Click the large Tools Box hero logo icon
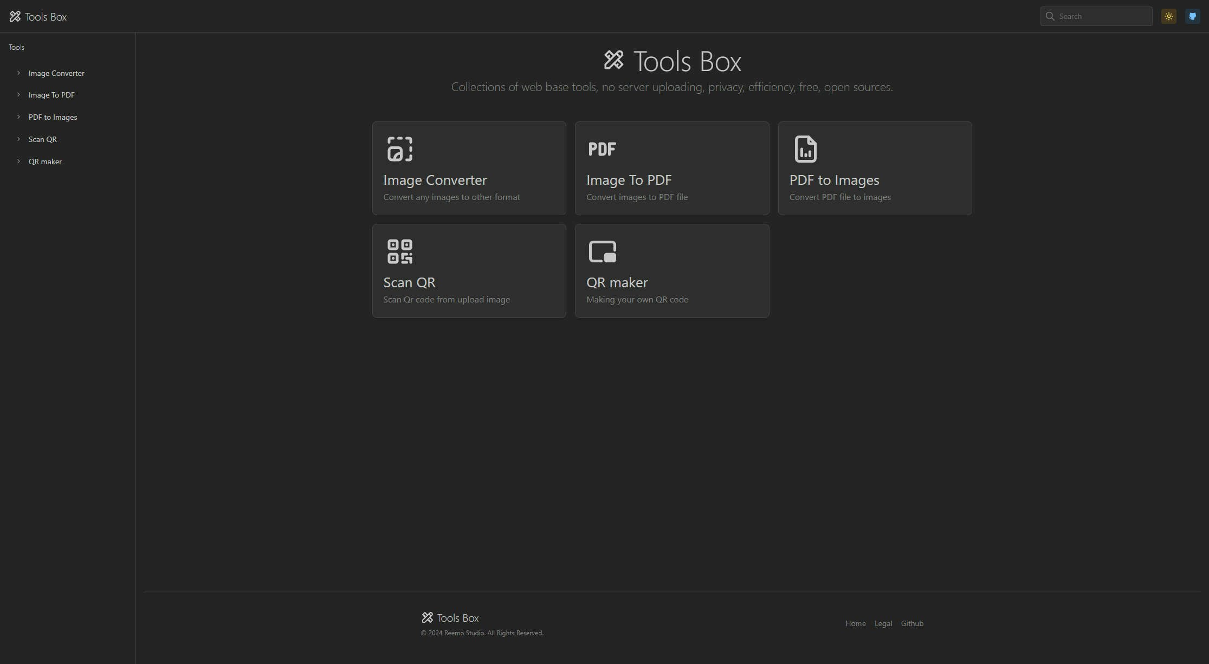Screen dimensions: 1209x664 pos(614,60)
